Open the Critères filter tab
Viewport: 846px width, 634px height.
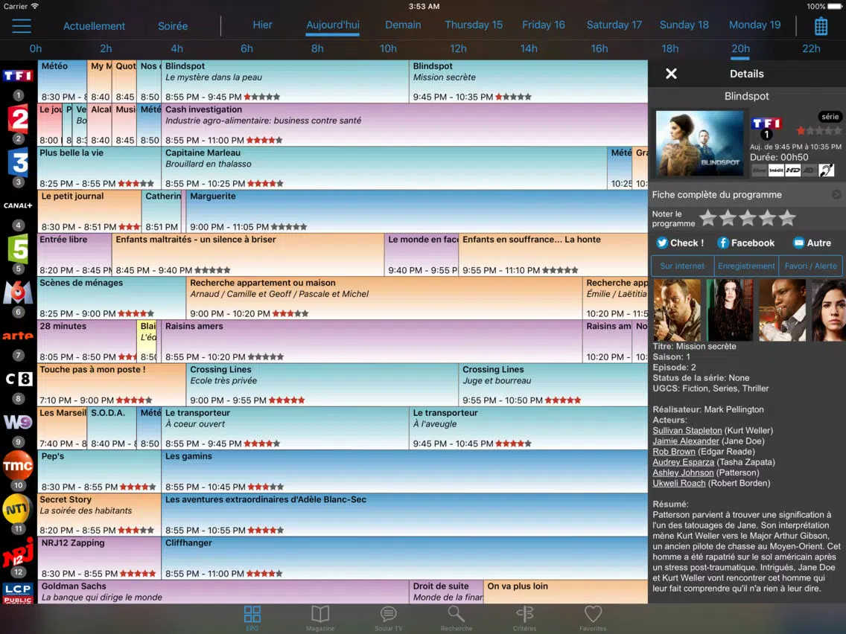point(524,618)
